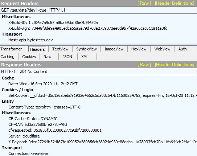
Task: Switch to the Cookies tab
Action: (x=29, y=57)
